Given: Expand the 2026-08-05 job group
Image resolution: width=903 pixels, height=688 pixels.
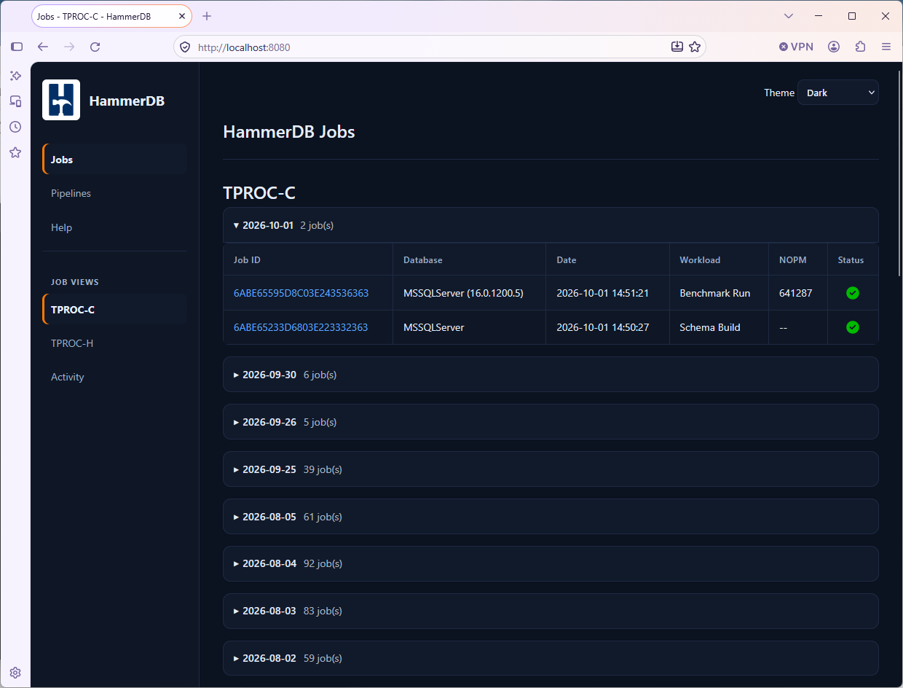Looking at the screenshot, I should [551, 517].
